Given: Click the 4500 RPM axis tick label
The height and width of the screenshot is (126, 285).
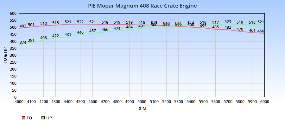Looking at the screenshot, I should pyautogui.click(x=80, y=102).
